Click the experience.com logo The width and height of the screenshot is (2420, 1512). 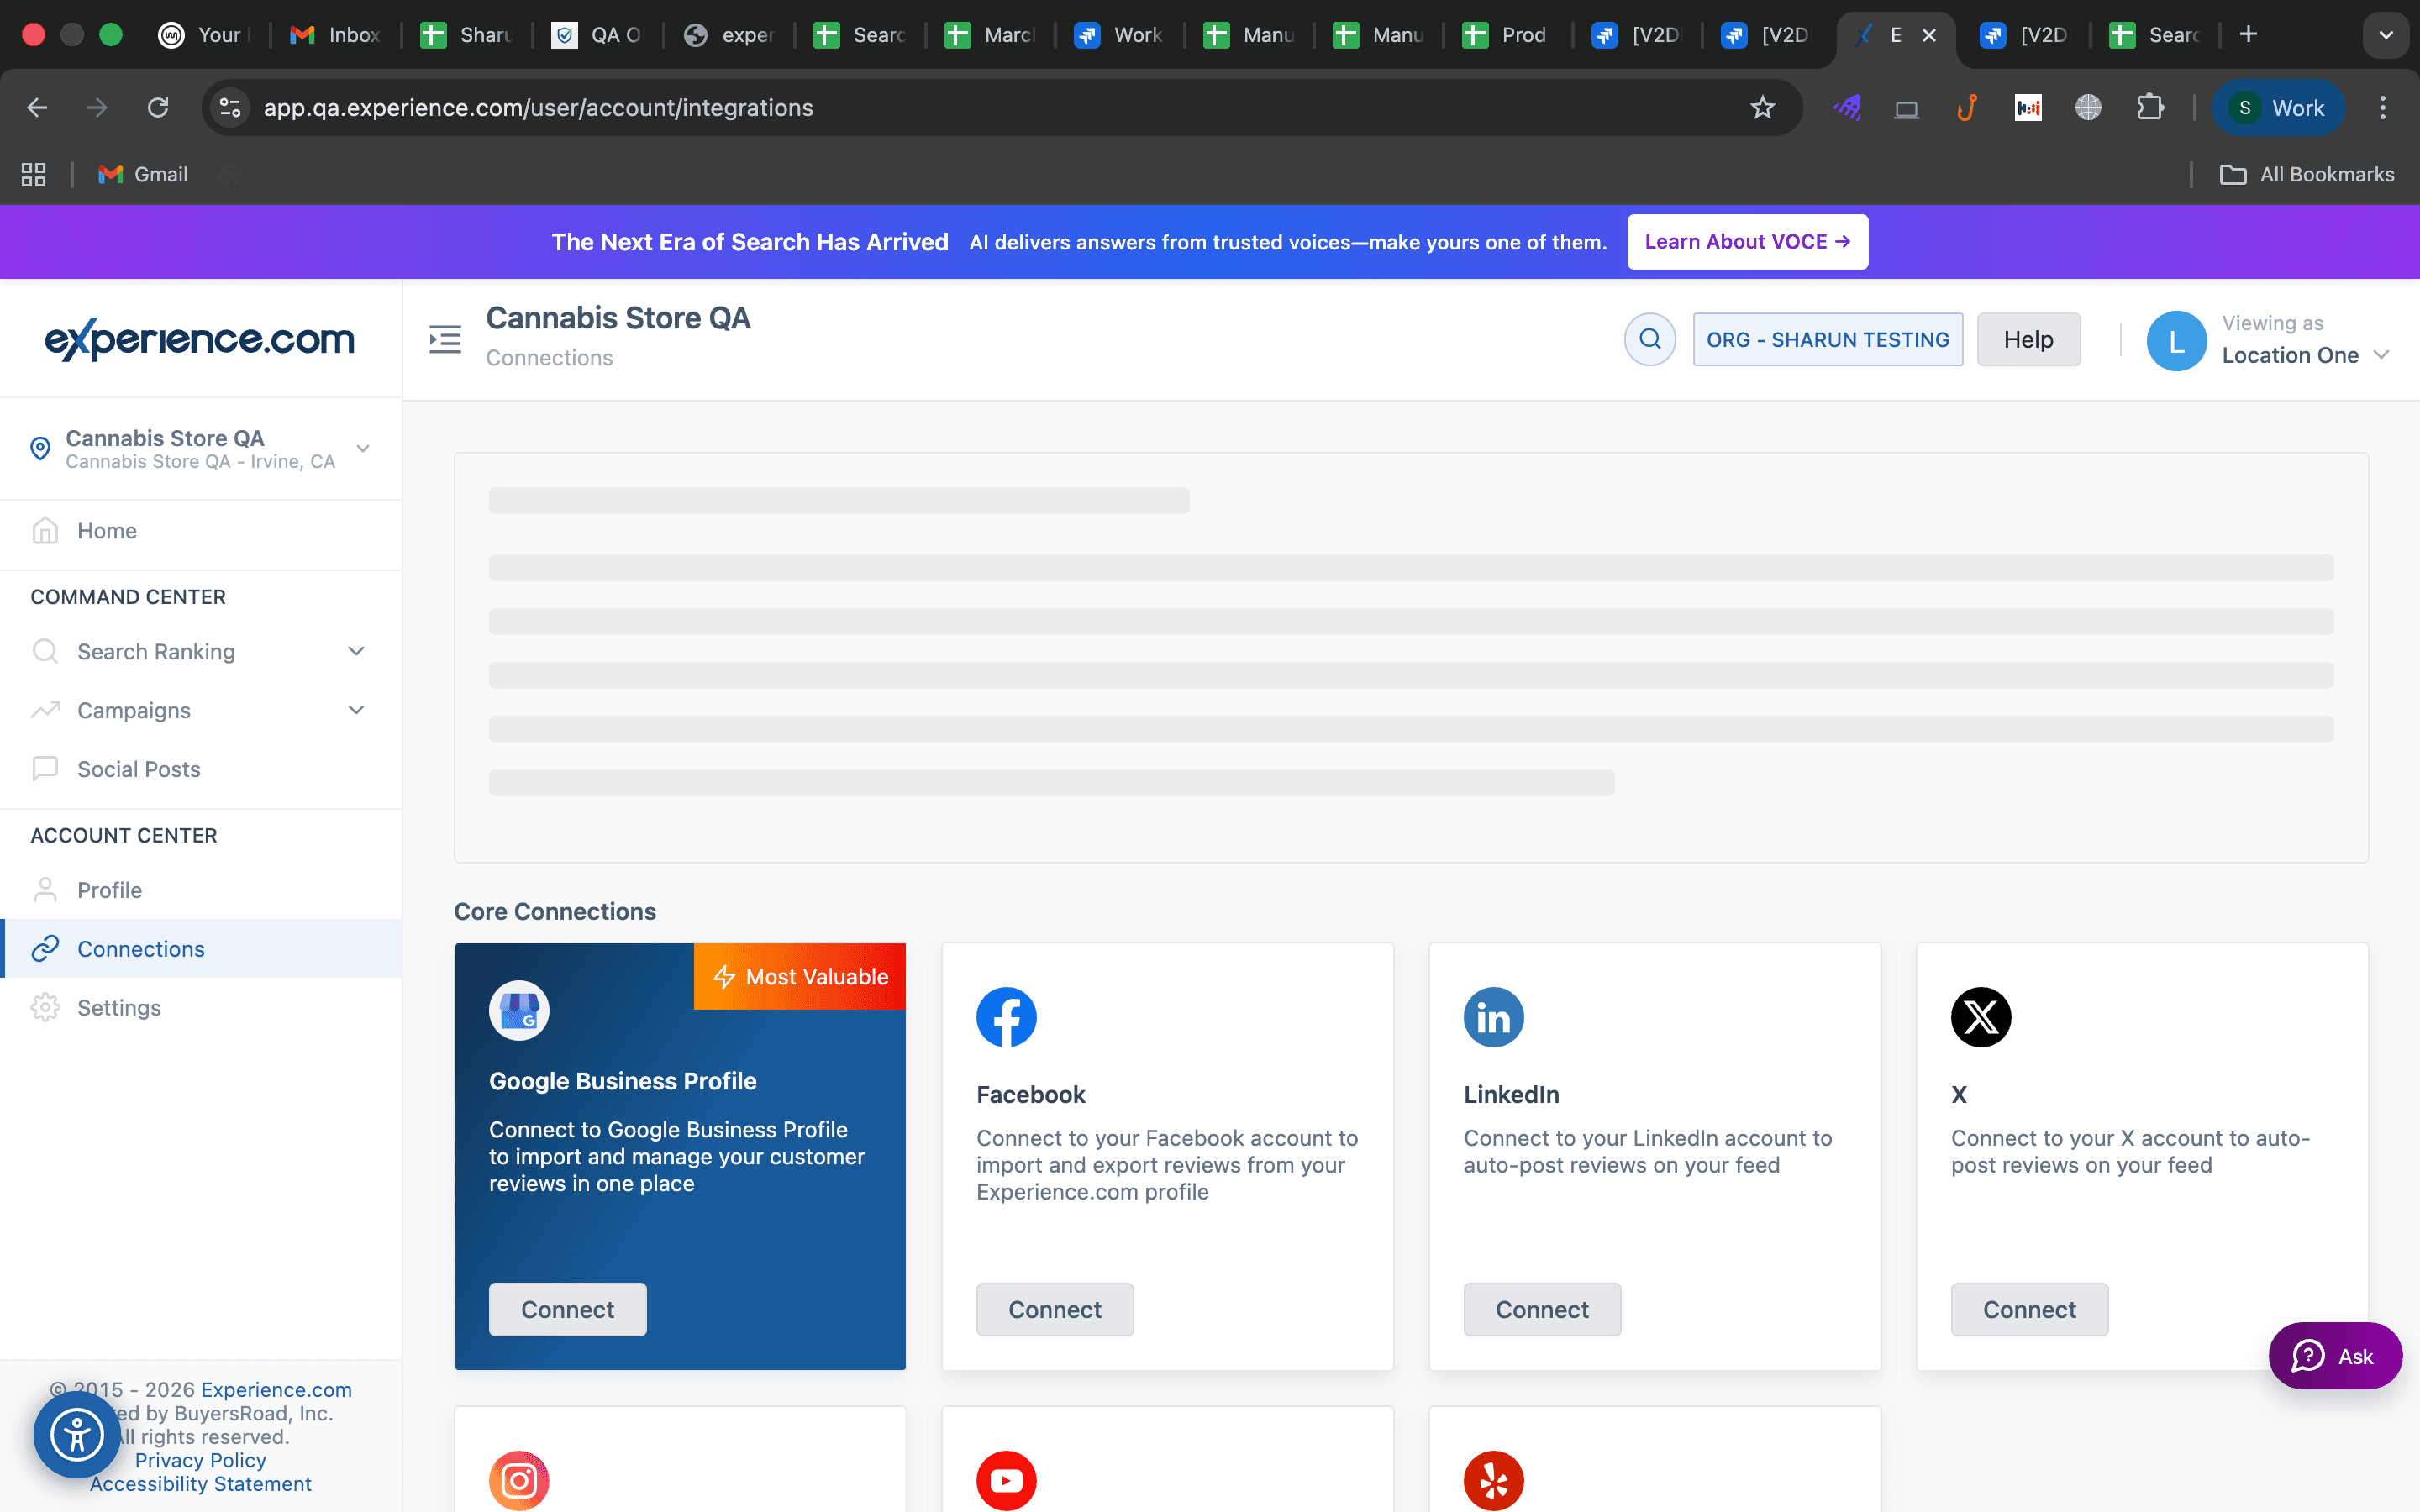[x=200, y=339]
